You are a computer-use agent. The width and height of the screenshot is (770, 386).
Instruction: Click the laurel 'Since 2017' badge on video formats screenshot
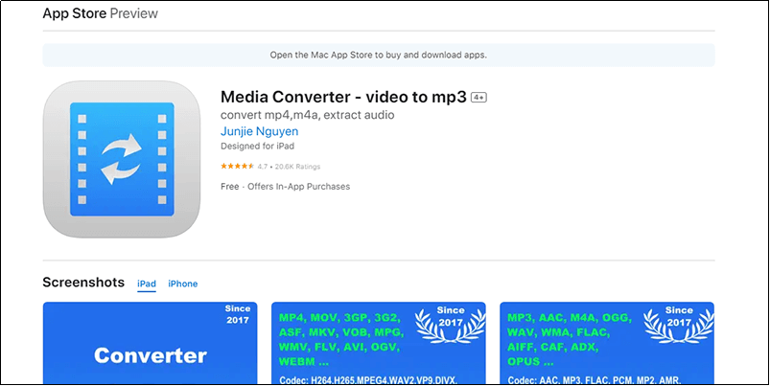(x=451, y=324)
